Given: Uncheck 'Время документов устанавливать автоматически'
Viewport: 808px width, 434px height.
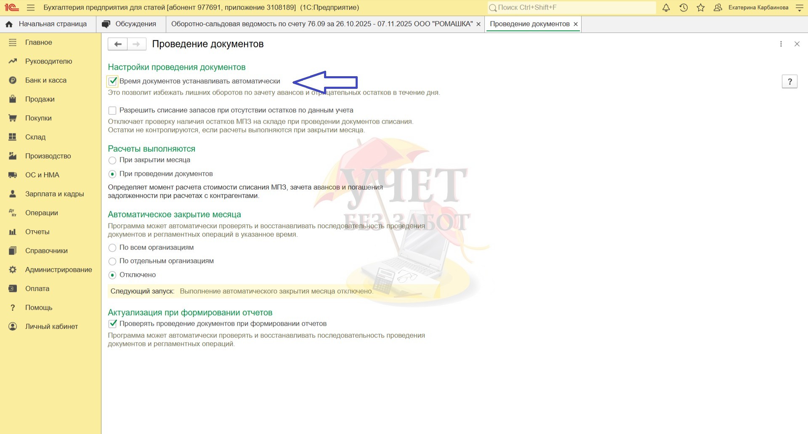Looking at the screenshot, I should pyautogui.click(x=112, y=81).
